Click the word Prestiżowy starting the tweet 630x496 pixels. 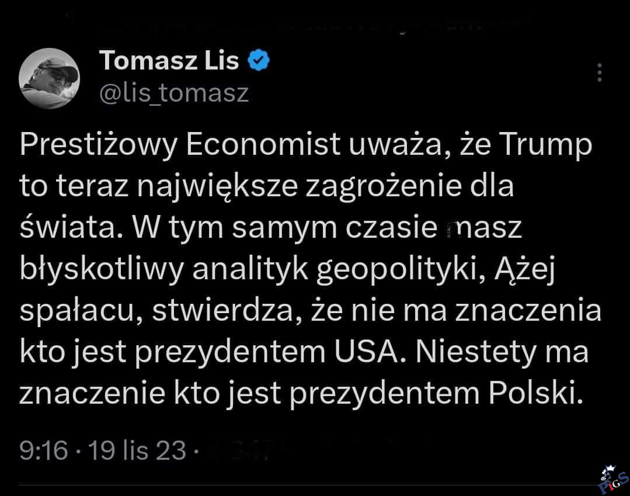coord(98,145)
